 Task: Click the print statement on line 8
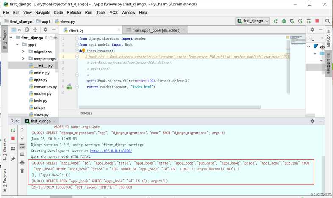[x=138, y=81]
